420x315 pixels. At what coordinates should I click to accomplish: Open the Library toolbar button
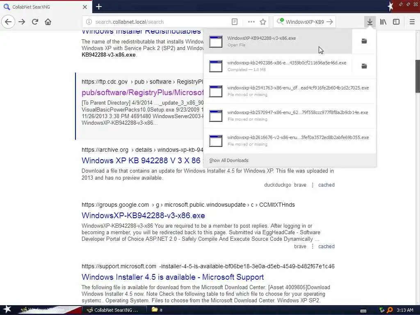click(383, 22)
